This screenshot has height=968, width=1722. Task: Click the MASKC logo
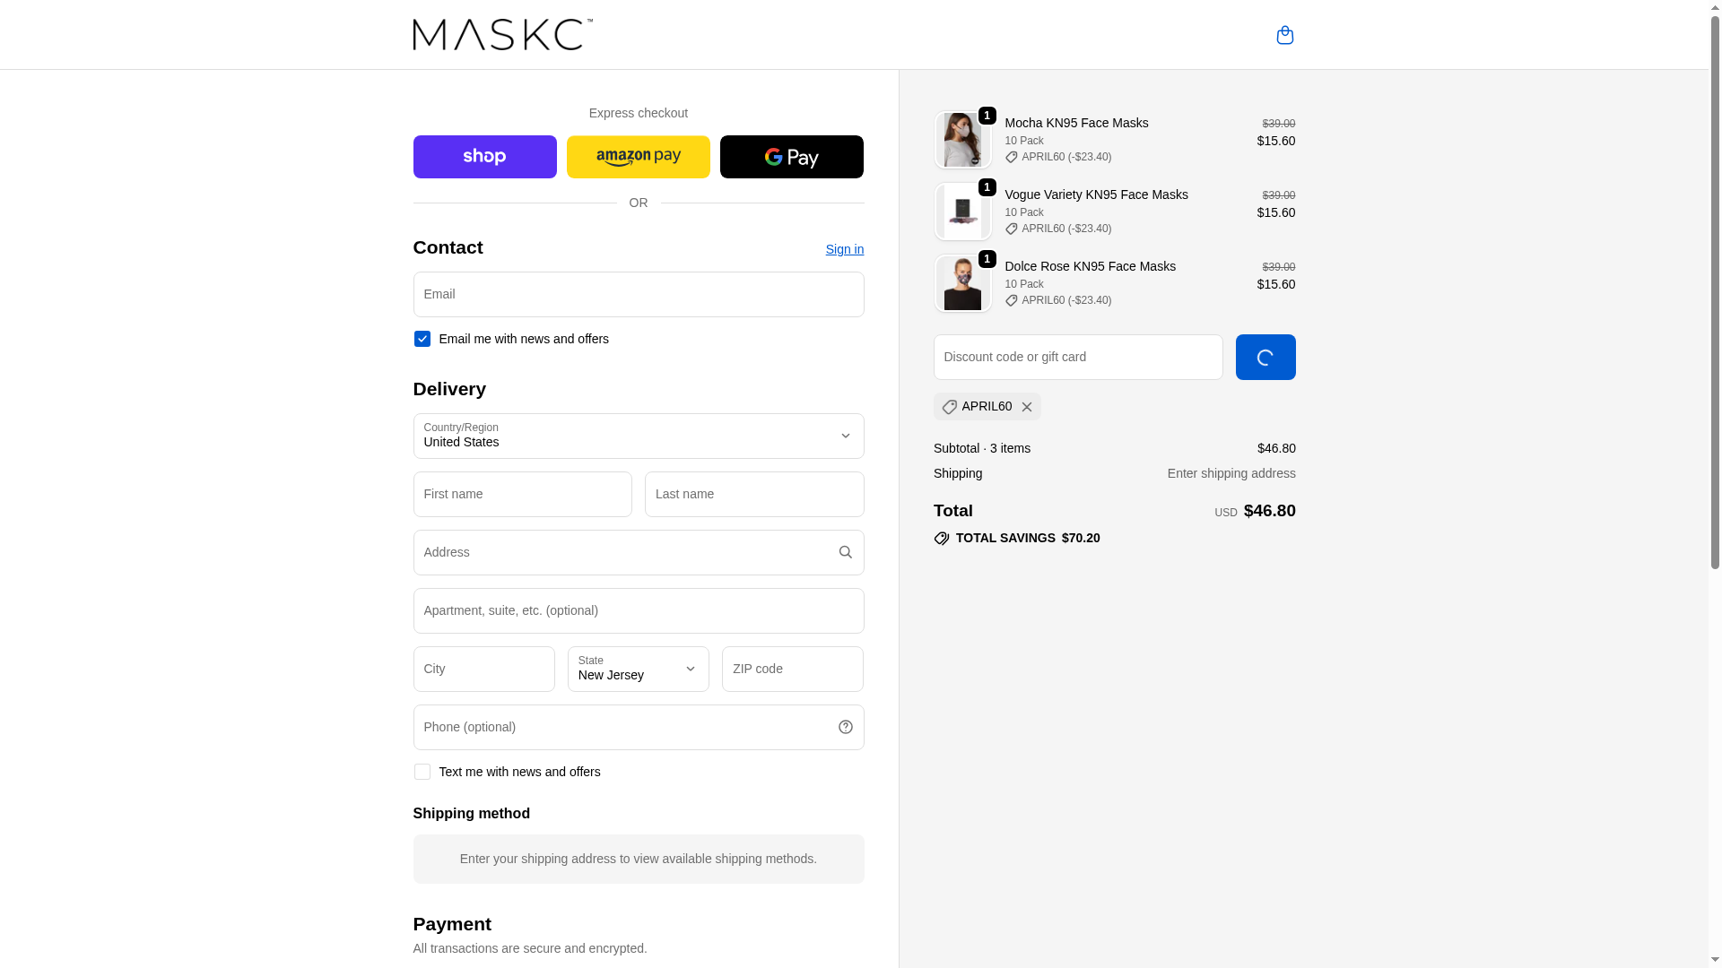(x=502, y=34)
